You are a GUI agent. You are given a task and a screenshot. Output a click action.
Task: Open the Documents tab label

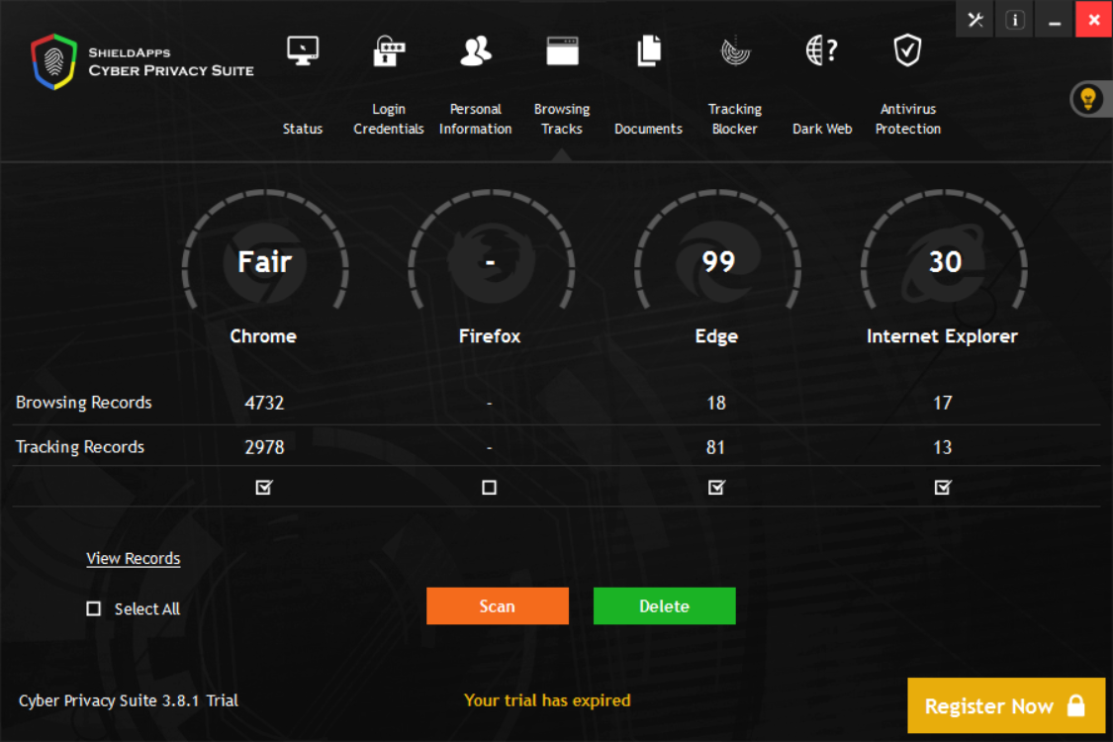coord(648,129)
